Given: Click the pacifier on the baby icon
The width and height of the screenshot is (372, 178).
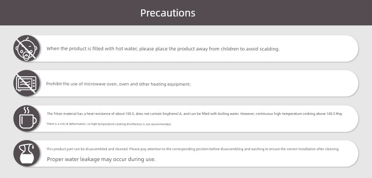Looking at the screenshot, I should point(26,57).
